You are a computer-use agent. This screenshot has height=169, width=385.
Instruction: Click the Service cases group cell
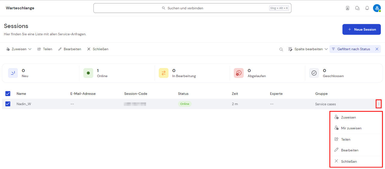tap(325, 104)
